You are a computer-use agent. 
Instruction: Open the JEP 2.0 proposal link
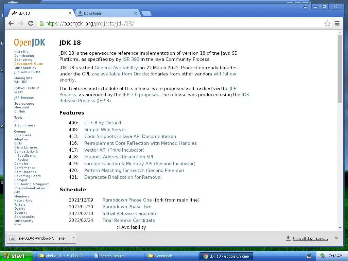(x=140, y=94)
